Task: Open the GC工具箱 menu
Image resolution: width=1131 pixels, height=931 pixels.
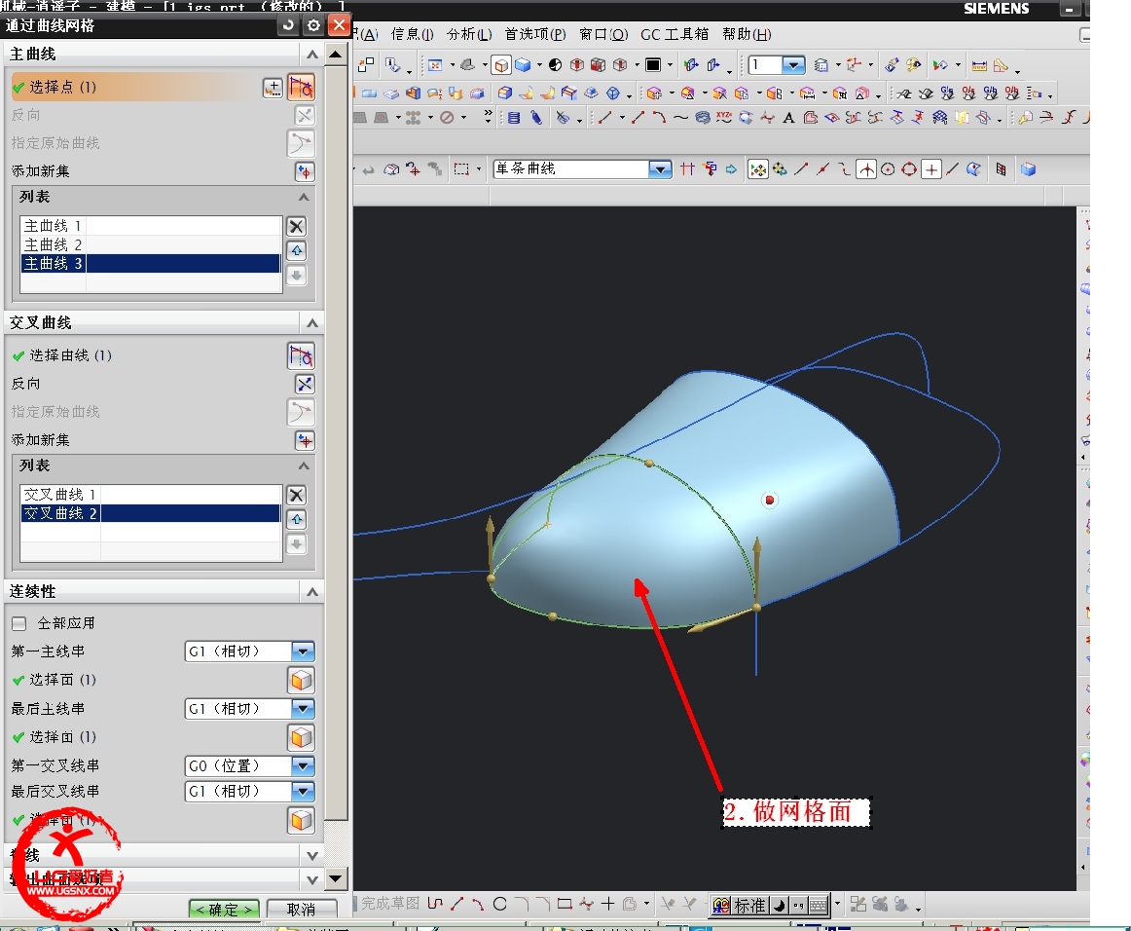Action: (x=675, y=35)
